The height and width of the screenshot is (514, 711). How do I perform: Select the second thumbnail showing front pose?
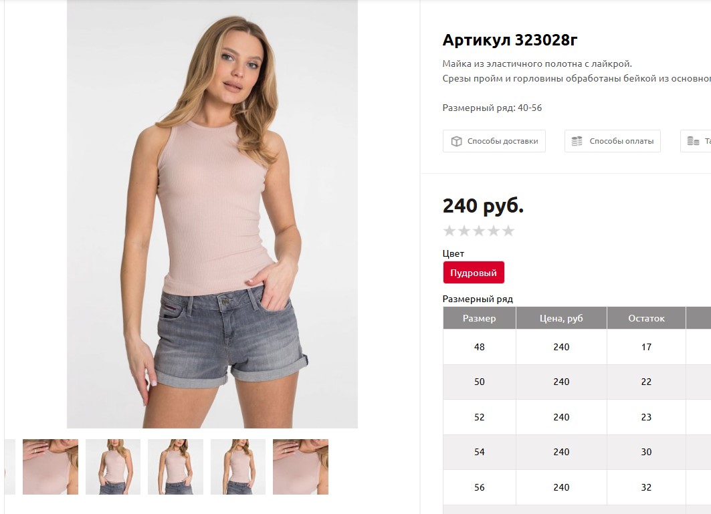click(113, 467)
